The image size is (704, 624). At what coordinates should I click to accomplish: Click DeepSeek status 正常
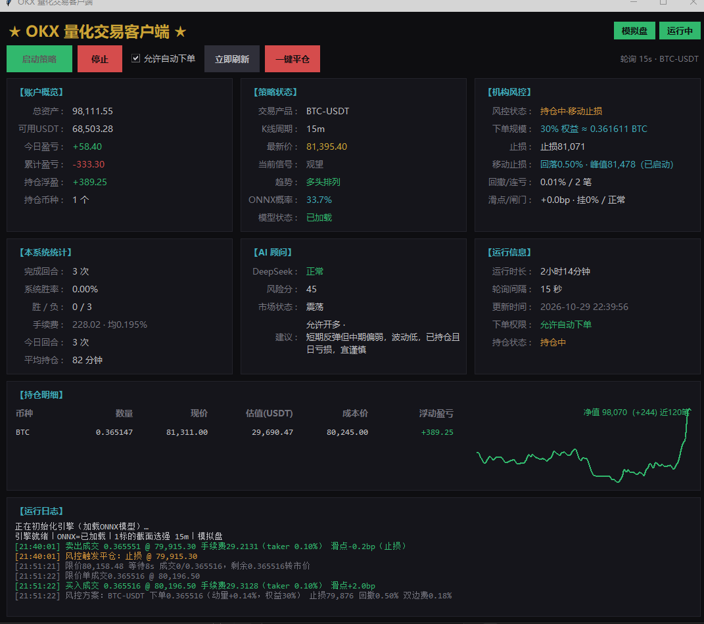point(315,271)
